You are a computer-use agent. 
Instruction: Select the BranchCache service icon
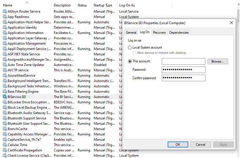pyautogui.click(x=5, y=129)
